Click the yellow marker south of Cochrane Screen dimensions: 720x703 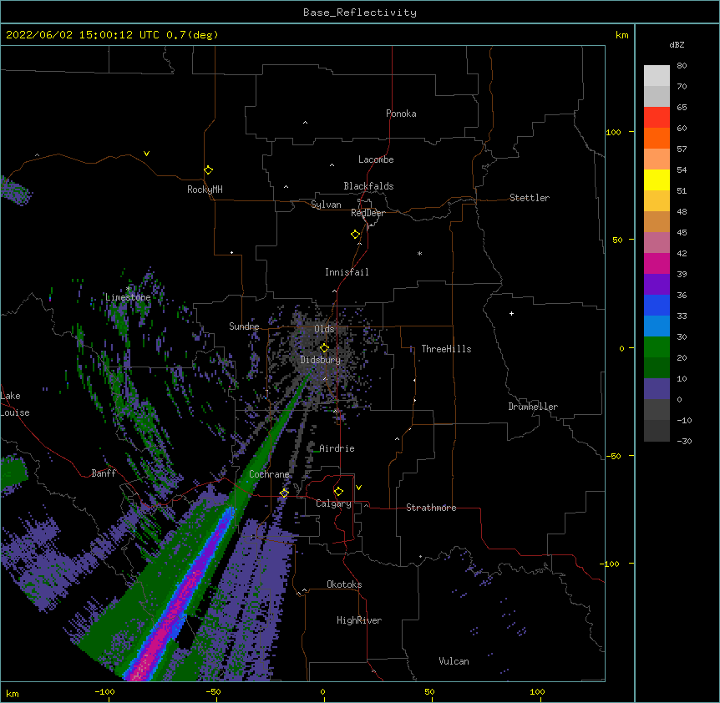coord(284,493)
